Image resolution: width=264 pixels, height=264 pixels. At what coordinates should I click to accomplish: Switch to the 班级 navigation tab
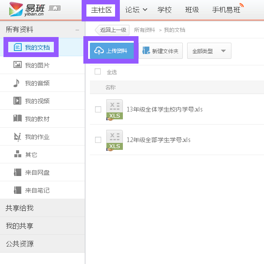coord(192,10)
